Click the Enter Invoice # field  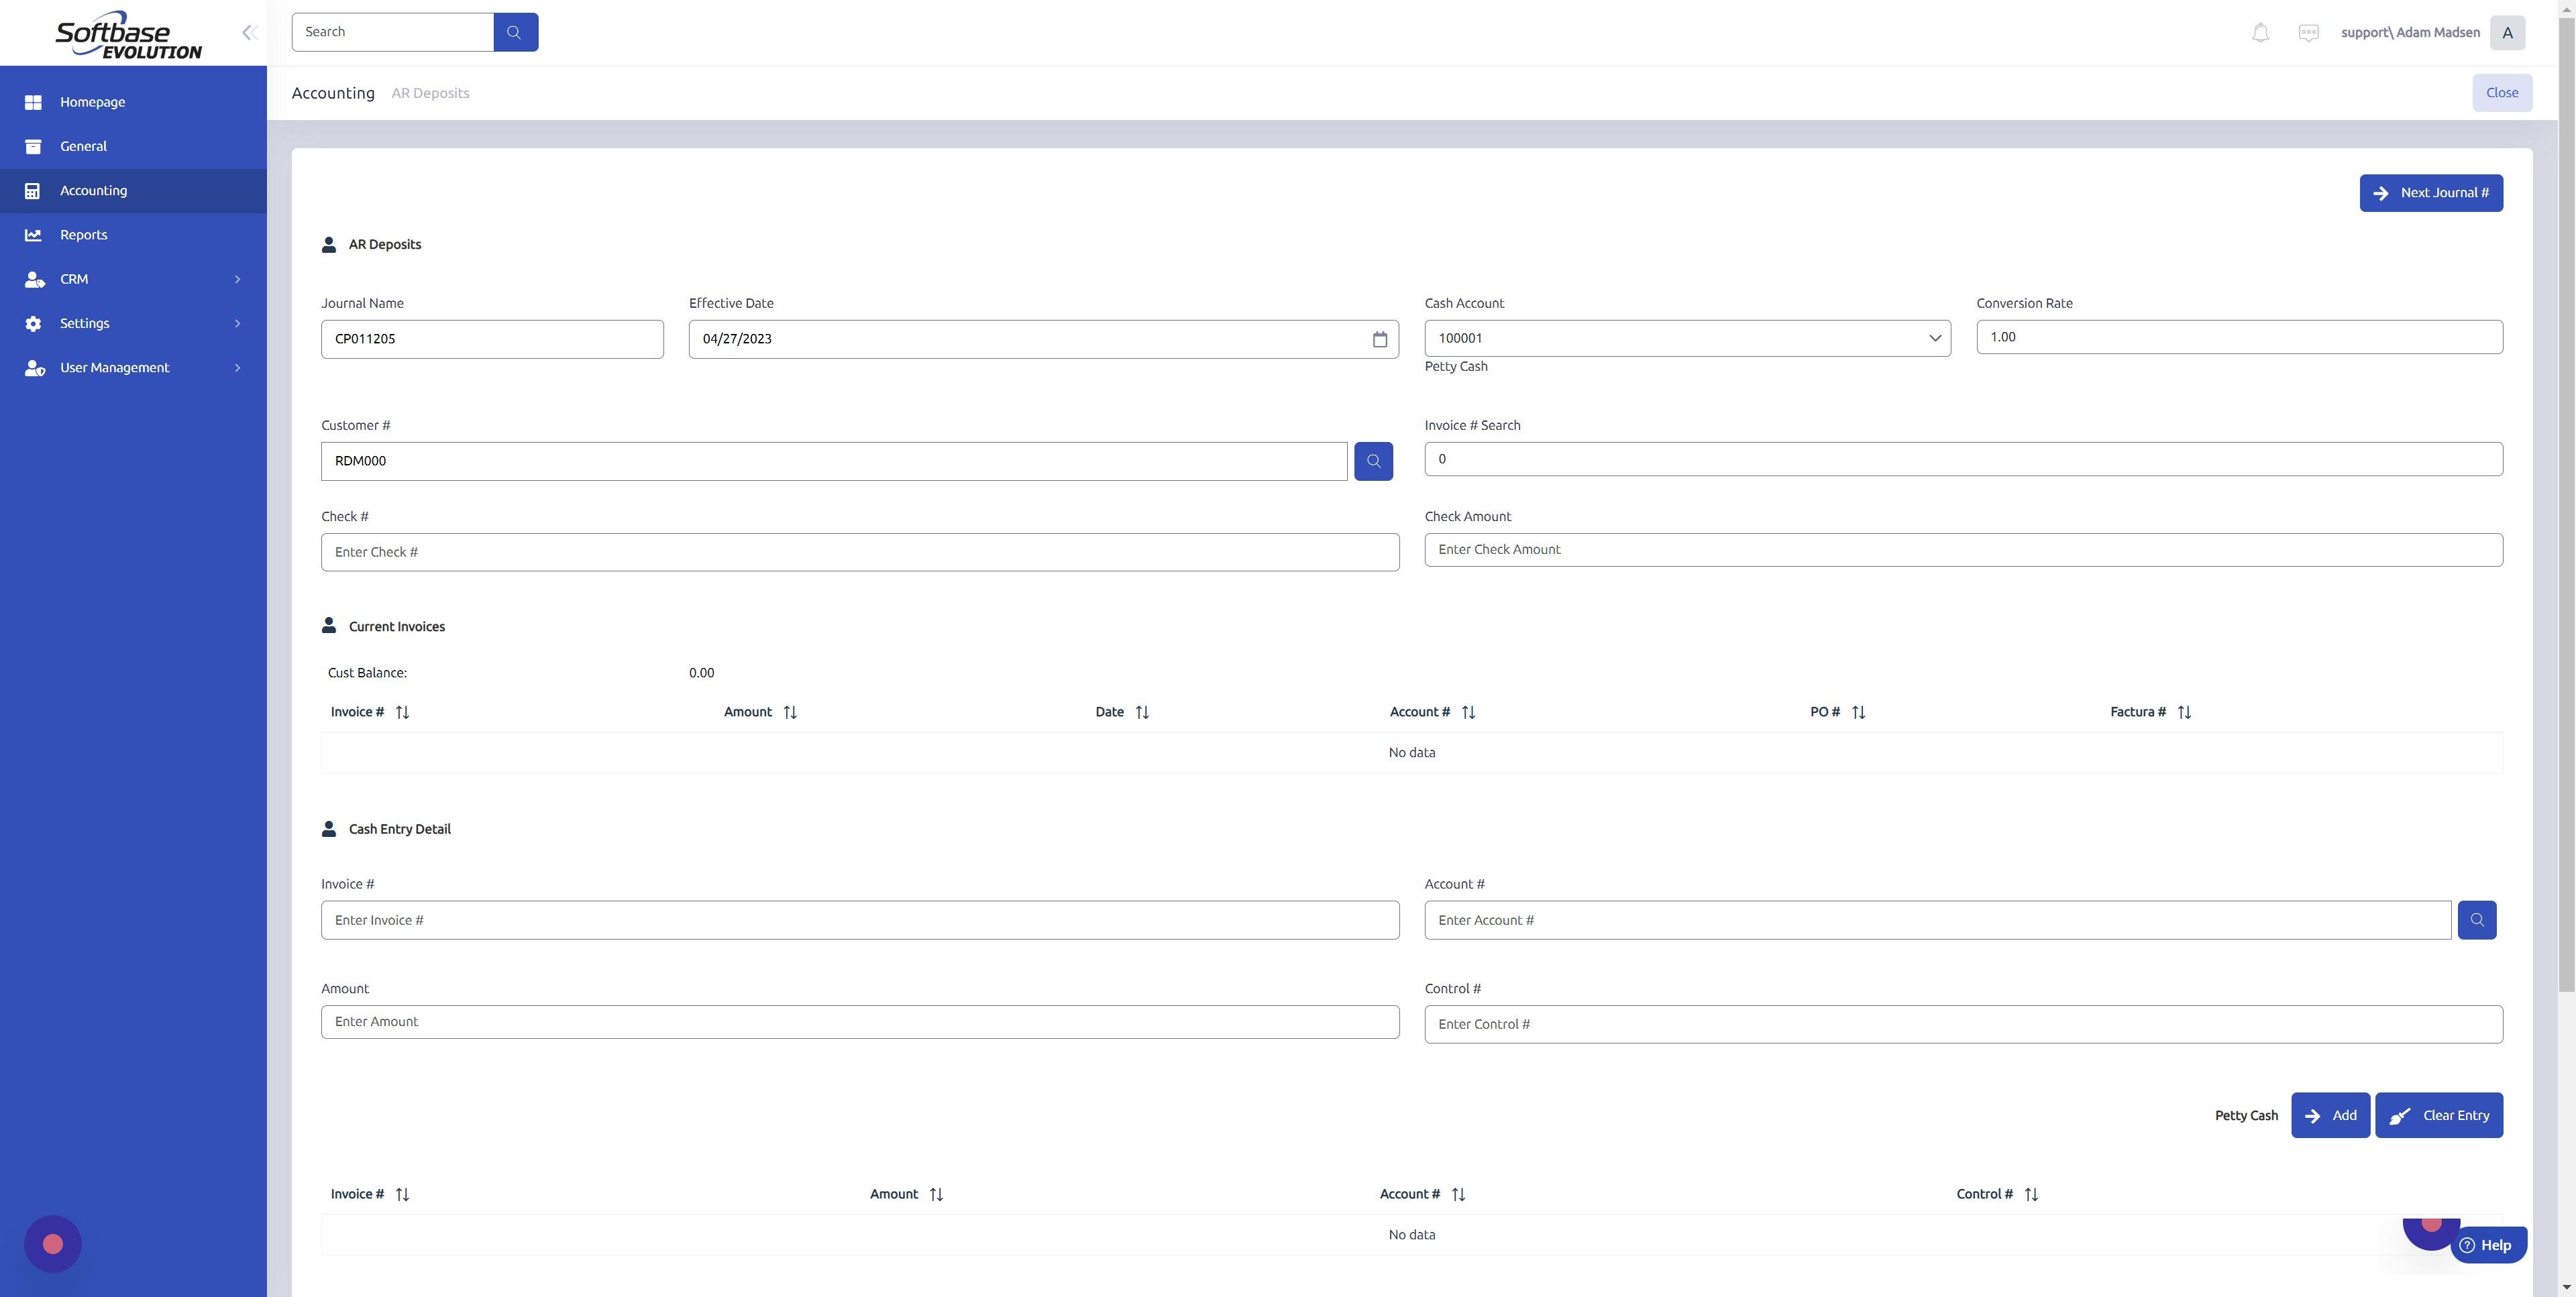point(860,920)
